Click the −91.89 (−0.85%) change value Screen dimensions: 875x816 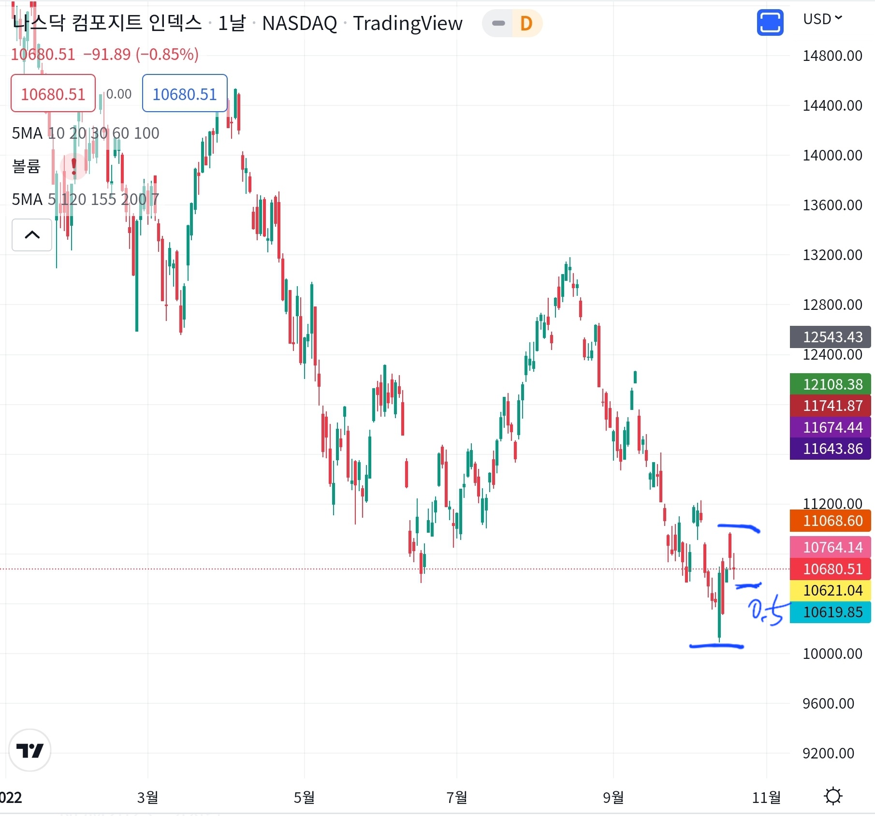141,54
